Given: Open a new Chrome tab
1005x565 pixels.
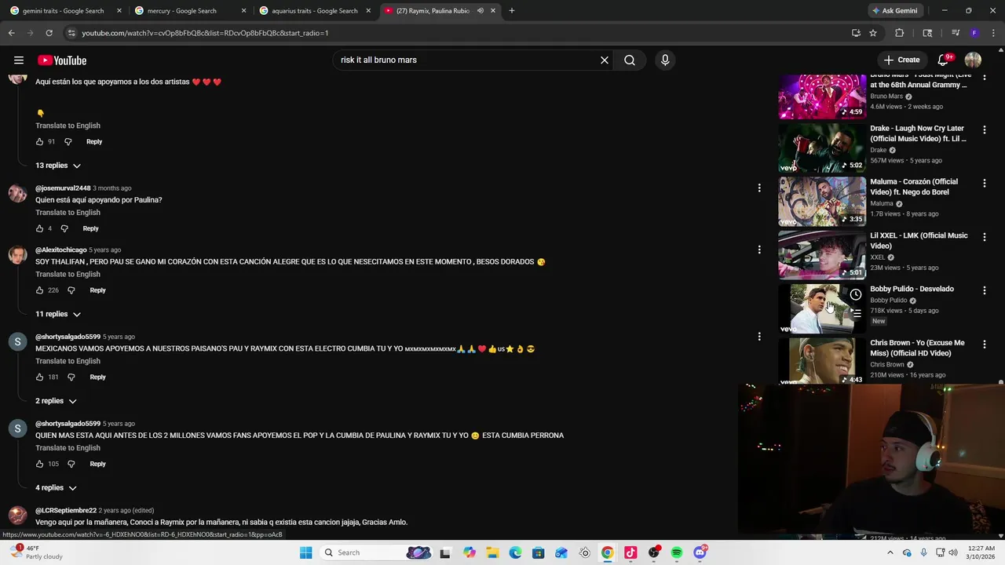Looking at the screenshot, I should pyautogui.click(x=512, y=11).
